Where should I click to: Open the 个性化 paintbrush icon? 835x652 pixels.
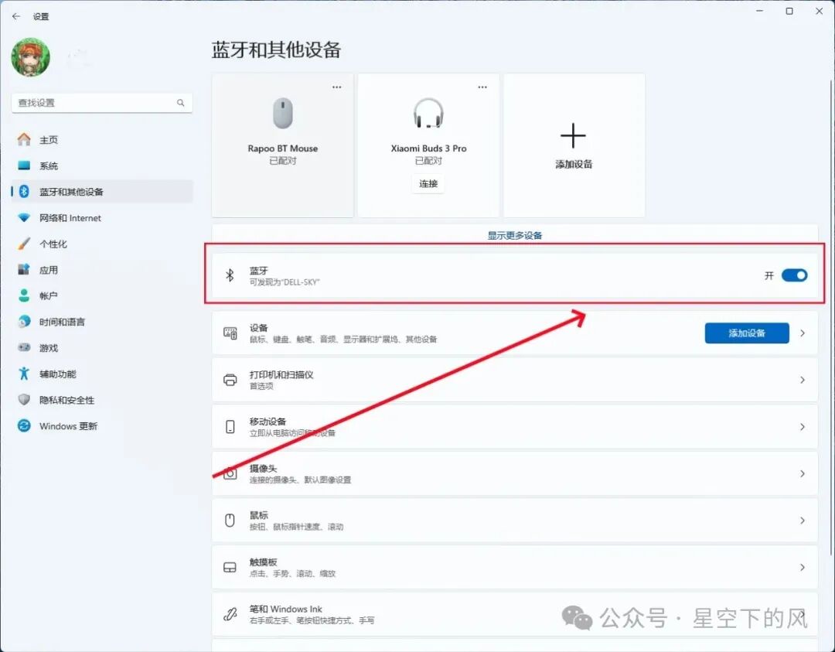tap(24, 244)
